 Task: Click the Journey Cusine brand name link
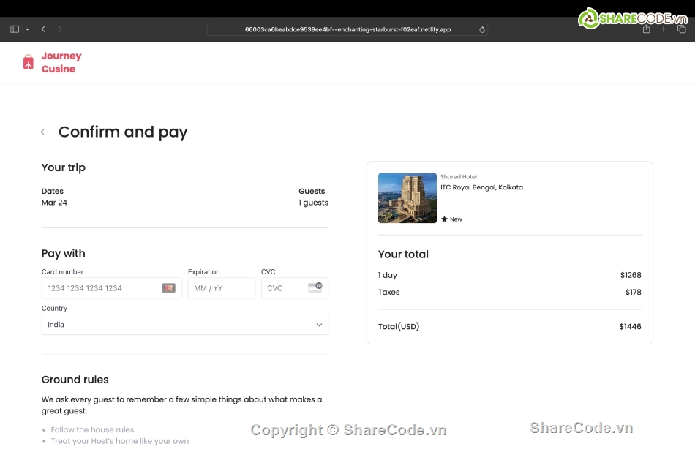click(x=61, y=62)
